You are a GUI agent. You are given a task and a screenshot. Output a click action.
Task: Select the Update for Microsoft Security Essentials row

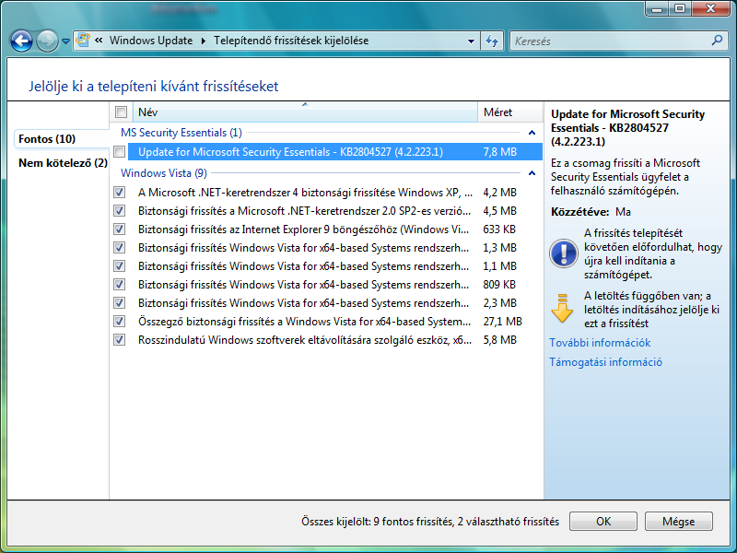[x=334, y=151]
